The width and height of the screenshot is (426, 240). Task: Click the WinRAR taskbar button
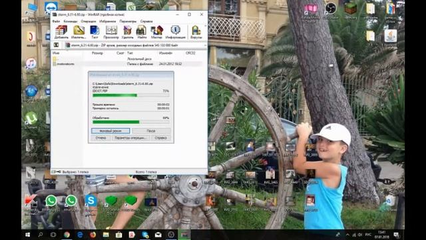pyautogui.click(x=184, y=235)
